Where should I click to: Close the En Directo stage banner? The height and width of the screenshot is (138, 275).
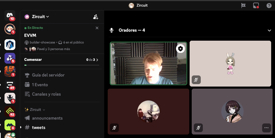coord(97,28)
